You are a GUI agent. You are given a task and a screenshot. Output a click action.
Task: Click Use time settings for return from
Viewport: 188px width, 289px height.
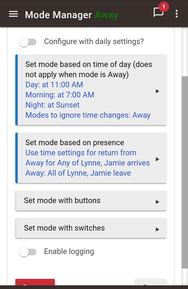pyautogui.click(x=81, y=153)
